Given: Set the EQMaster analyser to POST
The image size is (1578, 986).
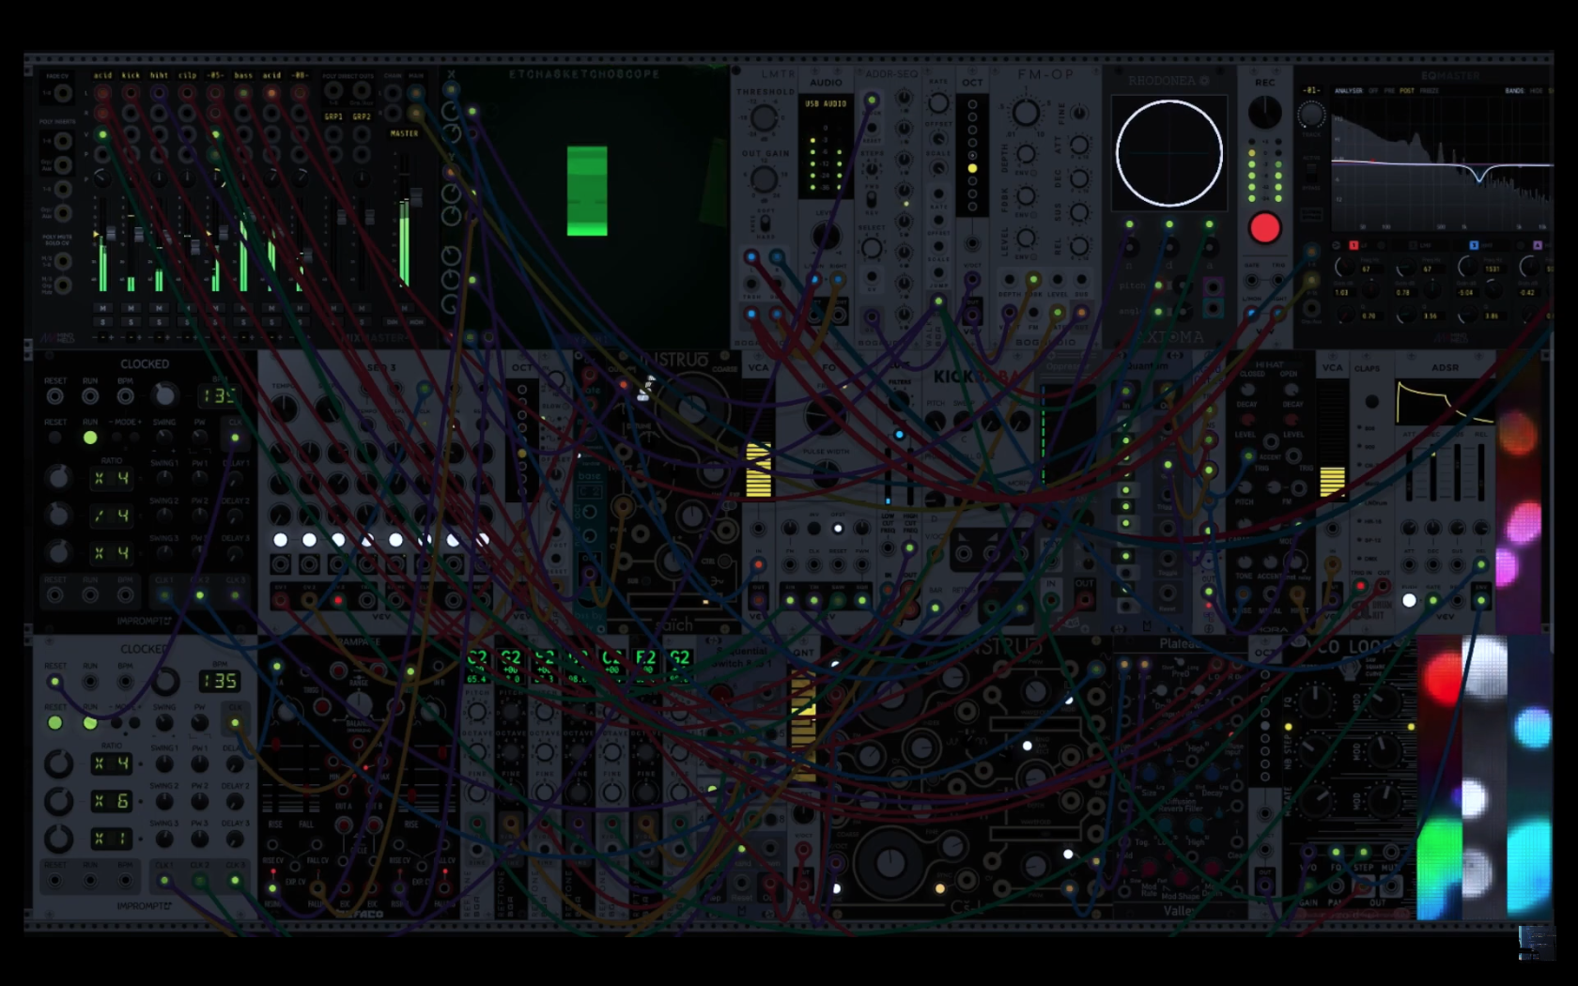Looking at the screenshot, I should tap(1406, 91).
